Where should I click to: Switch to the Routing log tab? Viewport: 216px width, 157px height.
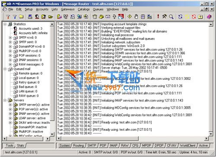tap(78, 145)
